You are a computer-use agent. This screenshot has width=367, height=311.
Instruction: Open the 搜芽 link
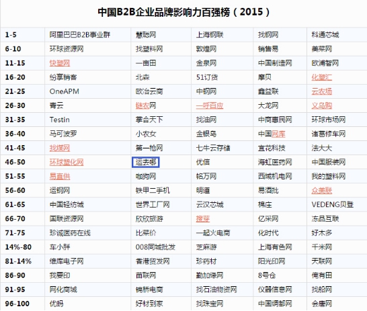point(203,219)
